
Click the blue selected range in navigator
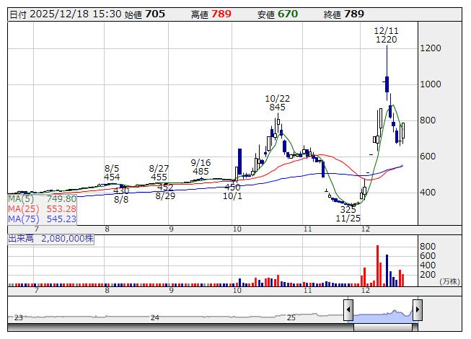point(382,315)
